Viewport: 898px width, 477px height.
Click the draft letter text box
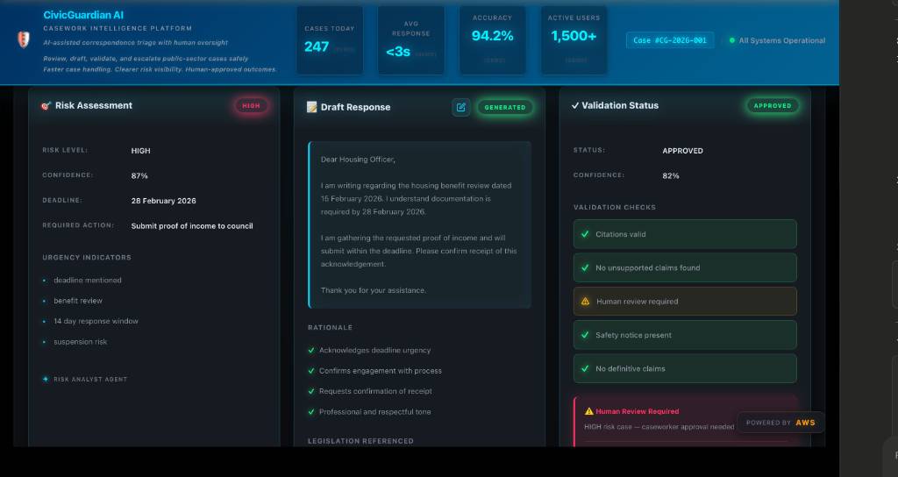419,225
